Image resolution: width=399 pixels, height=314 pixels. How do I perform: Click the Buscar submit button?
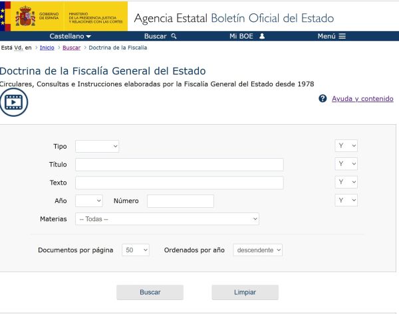click(150, 292)
